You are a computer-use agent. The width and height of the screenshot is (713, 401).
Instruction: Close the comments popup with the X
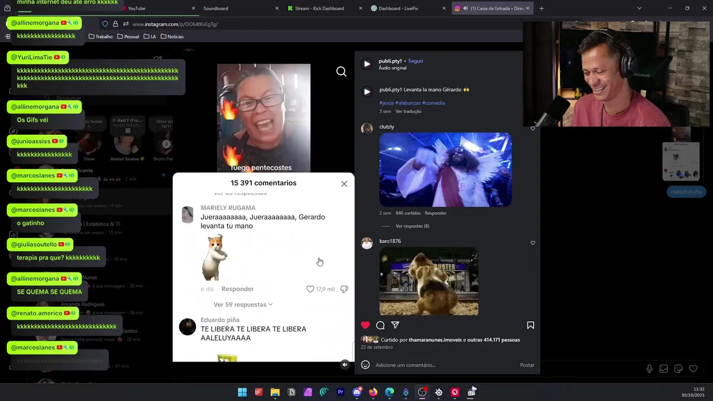pos(344,184)
